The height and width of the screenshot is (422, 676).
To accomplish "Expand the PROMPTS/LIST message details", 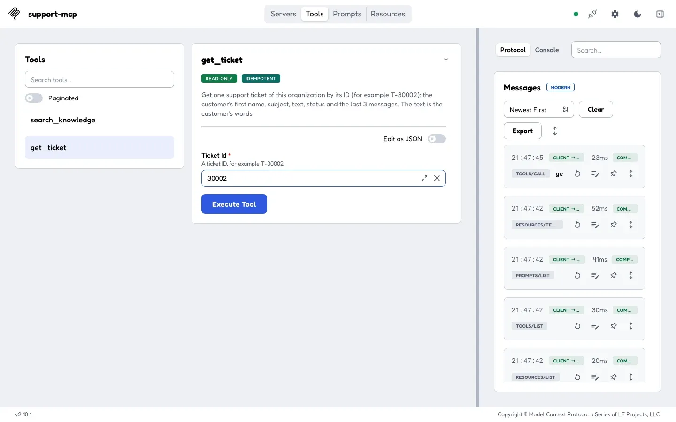I will (631, 275).
